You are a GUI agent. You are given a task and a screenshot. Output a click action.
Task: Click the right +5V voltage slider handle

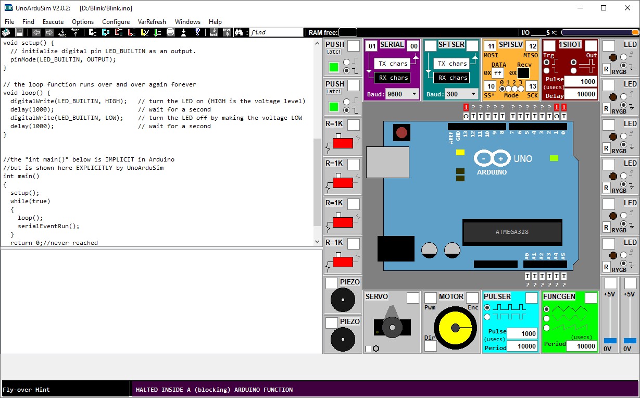point(630,341)
